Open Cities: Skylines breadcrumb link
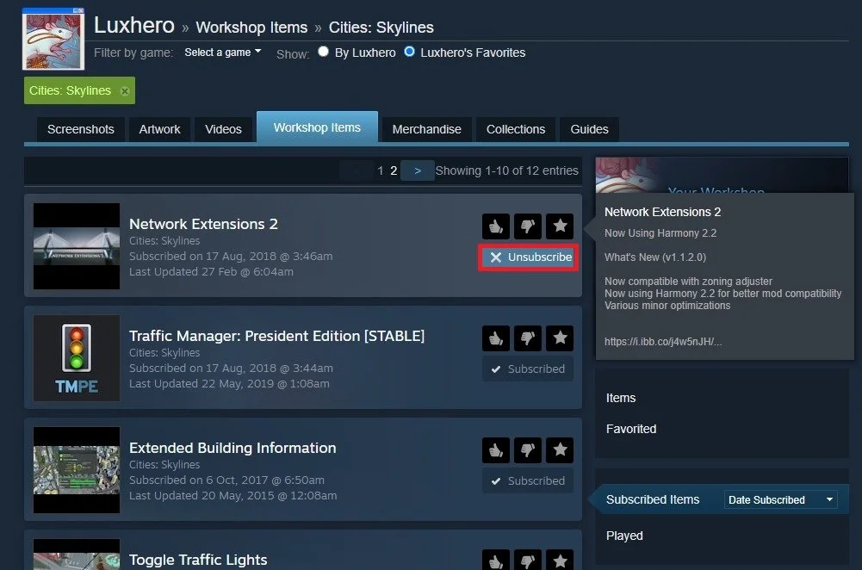The image size is (862, 570). tap(381, 27)
